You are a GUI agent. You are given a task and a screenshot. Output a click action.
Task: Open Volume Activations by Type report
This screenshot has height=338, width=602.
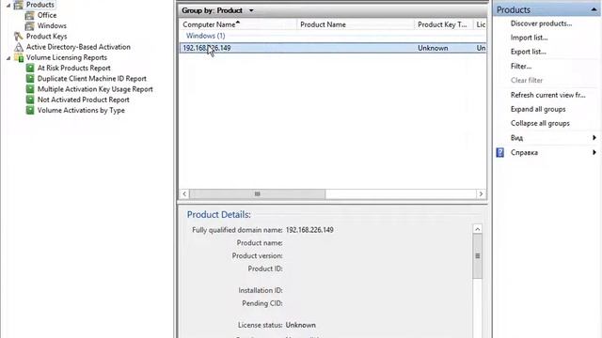pos(81,110)
